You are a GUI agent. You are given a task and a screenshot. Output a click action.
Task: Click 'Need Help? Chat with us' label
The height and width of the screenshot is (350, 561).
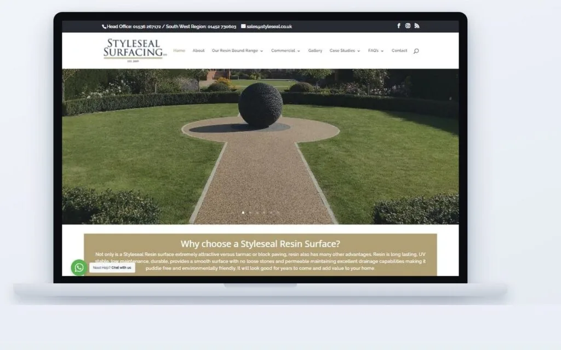coord(112,267)
